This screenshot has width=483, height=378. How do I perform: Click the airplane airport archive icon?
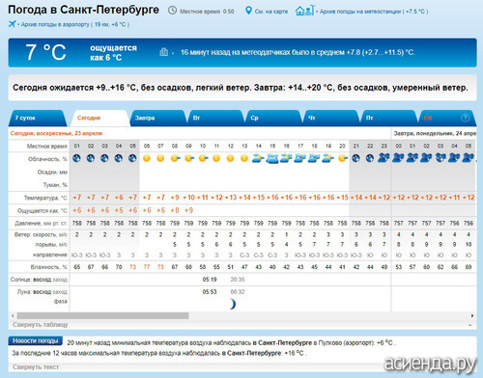click(13, 24)
